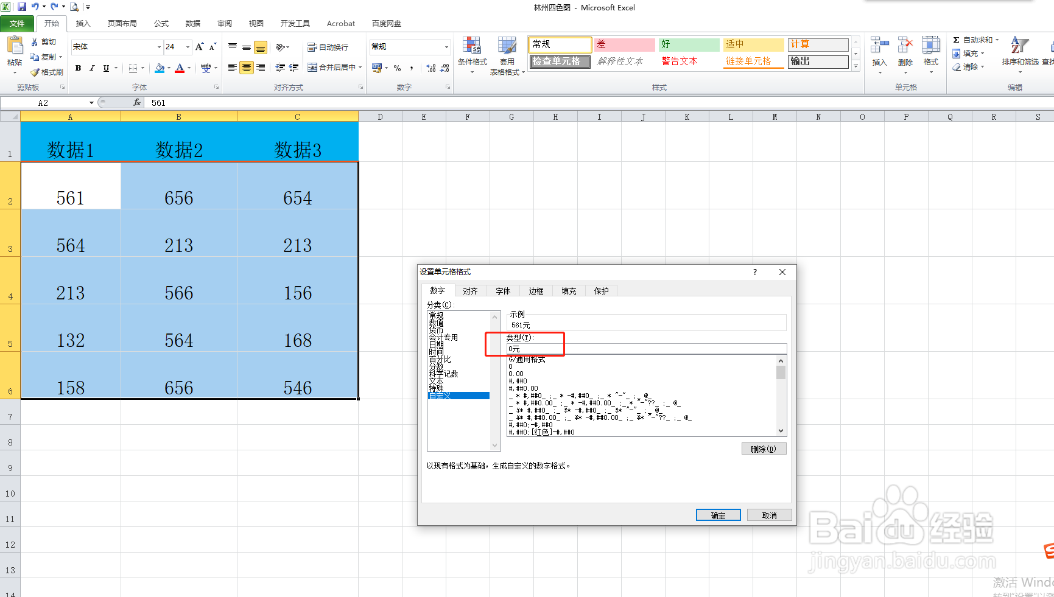Open the Border (边框) tab in the dialog
The width and height of the screenshot is (1054, 597).
(x=536, y=291)
